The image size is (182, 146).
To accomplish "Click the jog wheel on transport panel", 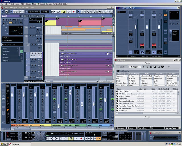I will 40,136.
